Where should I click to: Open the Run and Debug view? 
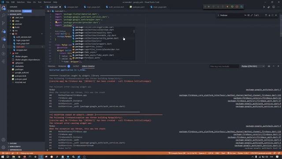click(x=4, y=31)
